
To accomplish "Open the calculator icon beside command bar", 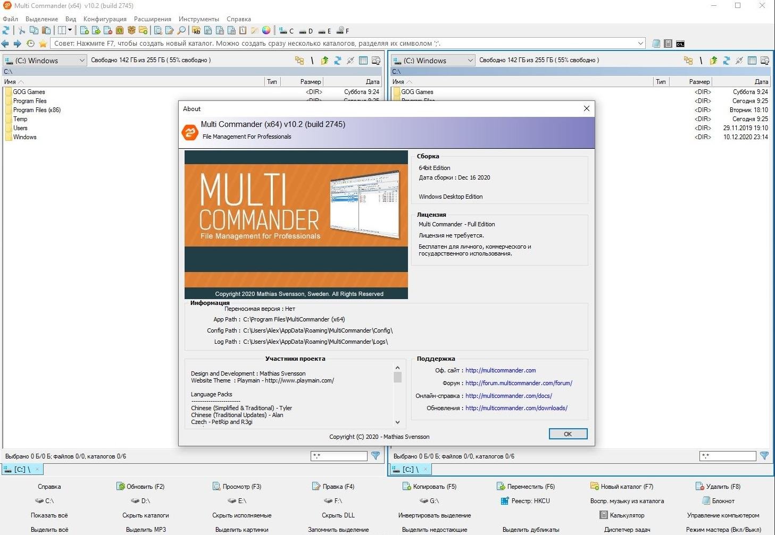I will click(x=668, y=44).
